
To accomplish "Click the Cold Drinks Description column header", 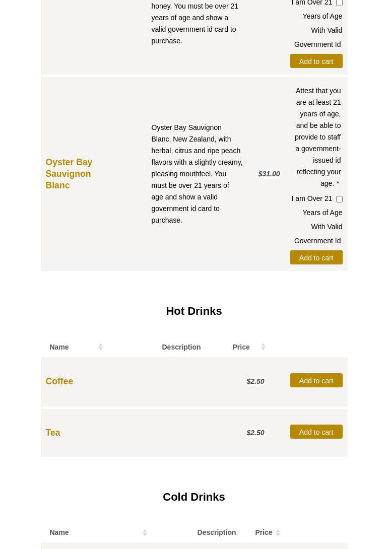I will (x=216, y=532).
